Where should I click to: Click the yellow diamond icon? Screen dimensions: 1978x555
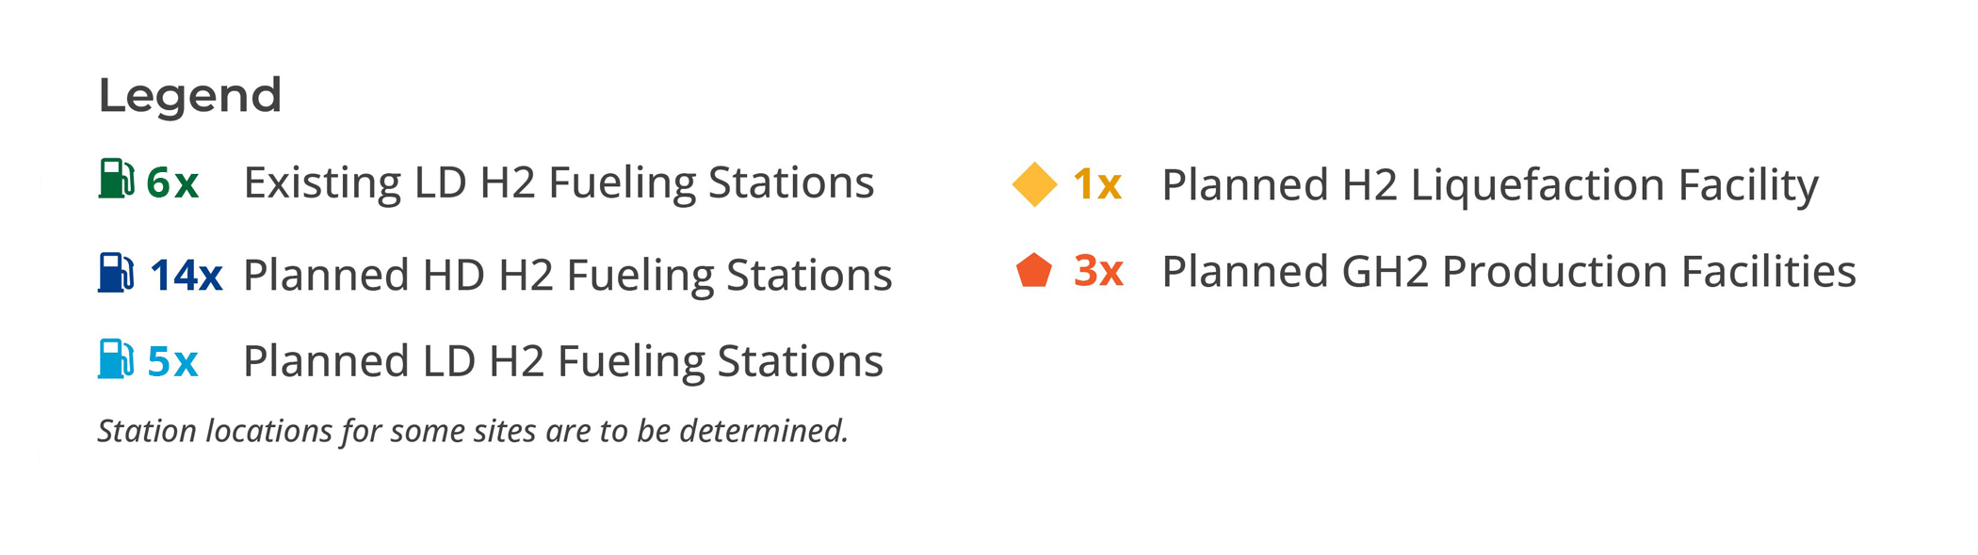pyautogui.click(x=1034, y=184)
